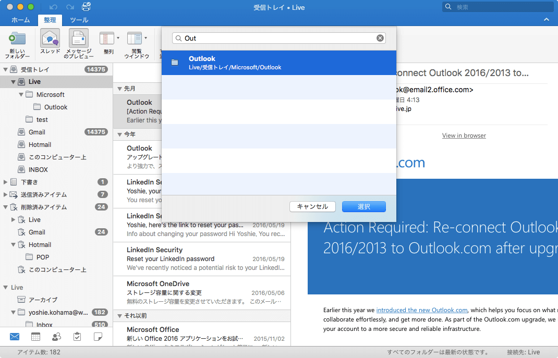
Task: Clear the folder search text with X
Action: pyautogui.click(x=380, y=38)
